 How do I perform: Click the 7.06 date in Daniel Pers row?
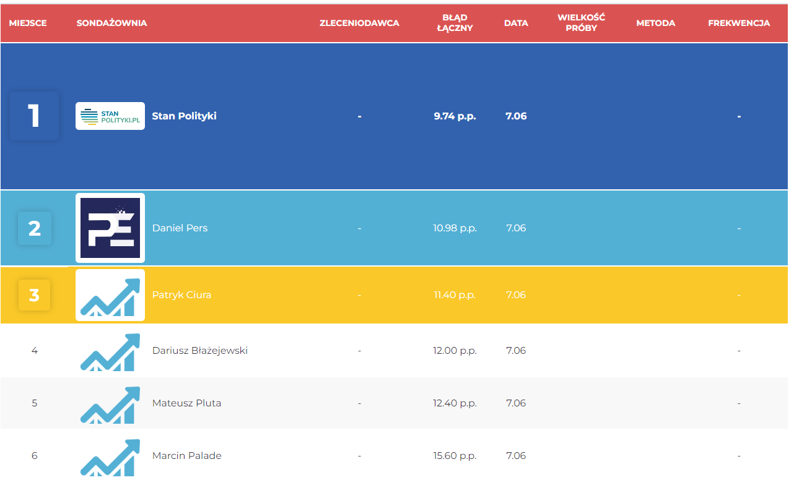(516, 228)
